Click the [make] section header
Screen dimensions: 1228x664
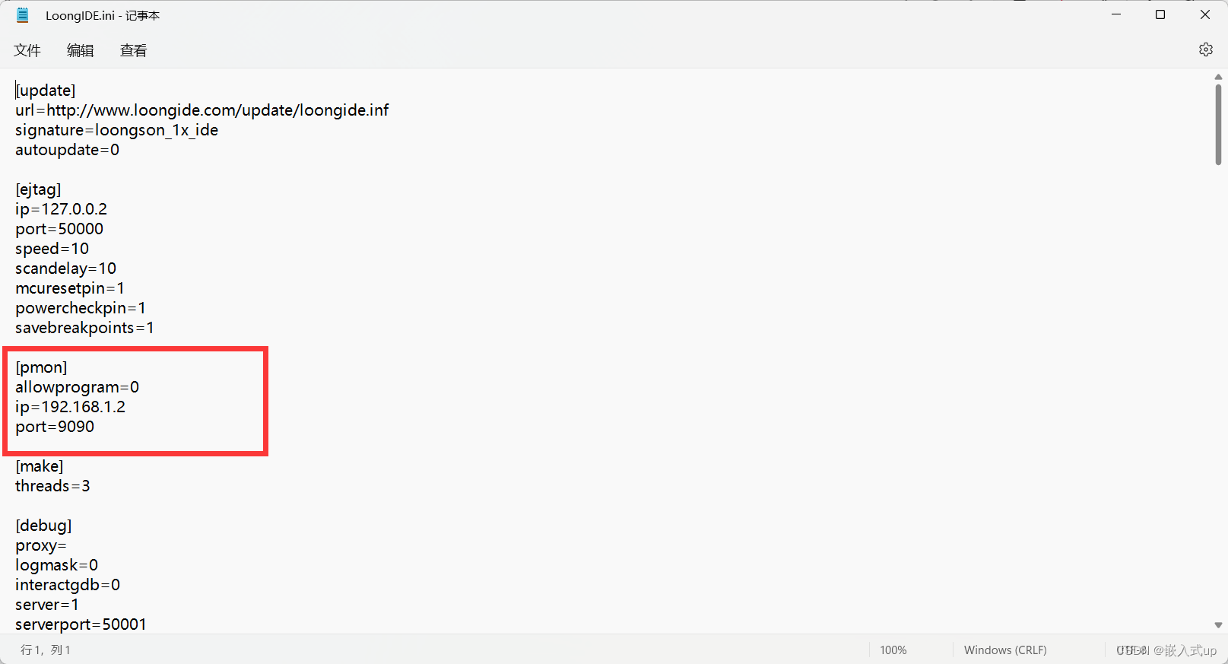[x=40, y=466]
